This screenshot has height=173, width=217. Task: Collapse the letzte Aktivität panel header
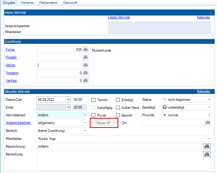pos(210,12)
